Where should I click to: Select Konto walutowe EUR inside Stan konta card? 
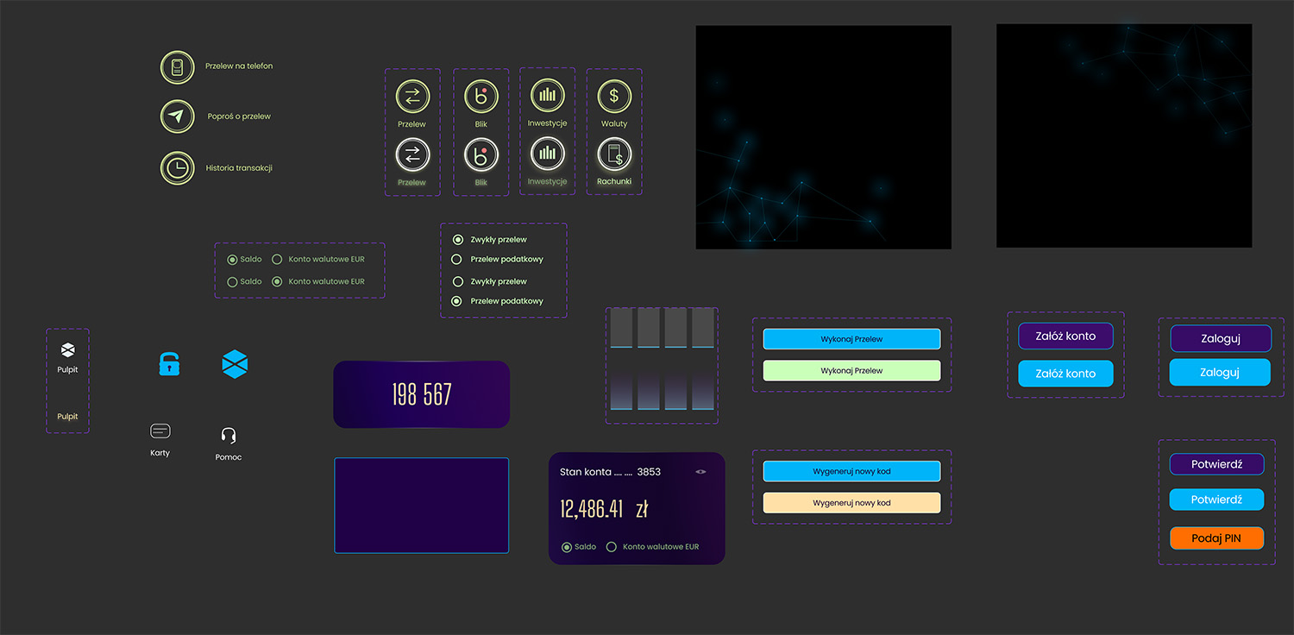pos(612,547)
